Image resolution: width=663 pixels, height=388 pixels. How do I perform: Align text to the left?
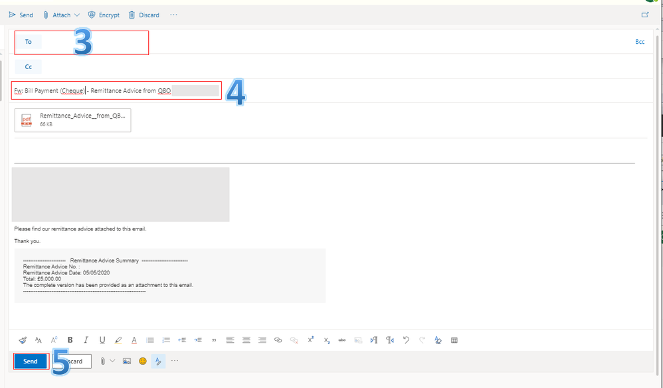click(230, 339)
